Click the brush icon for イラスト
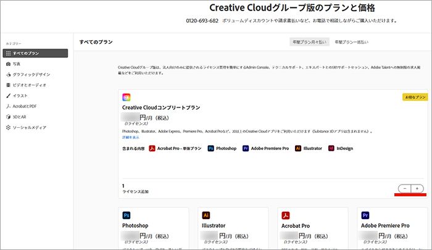This screenshot has width=432, height=250. [8, 96]
